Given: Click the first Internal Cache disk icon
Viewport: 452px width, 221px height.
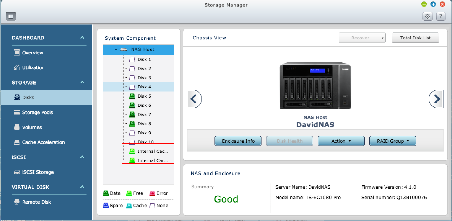Looking at the screenshot, I should [x=132, y=151].
